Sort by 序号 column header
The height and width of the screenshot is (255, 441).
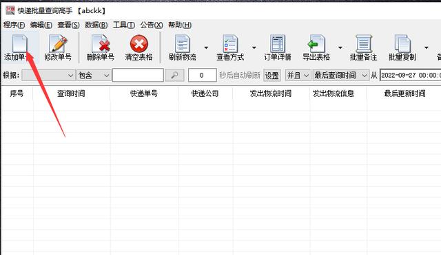coord(17,93)
